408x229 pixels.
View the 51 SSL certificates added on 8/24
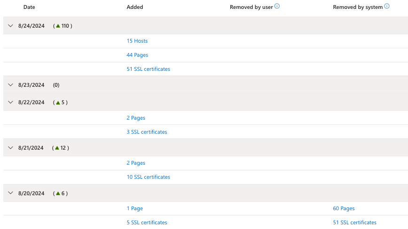(x=148, y=69)
